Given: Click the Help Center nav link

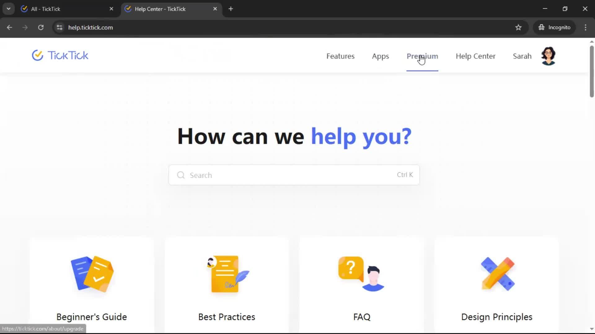Looking at the screenshot, I should click(x=475, y=56).
